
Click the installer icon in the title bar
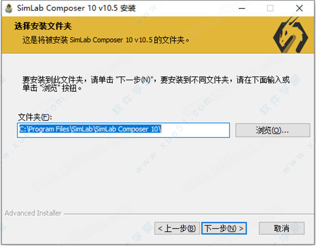click(x=8, y=8)
